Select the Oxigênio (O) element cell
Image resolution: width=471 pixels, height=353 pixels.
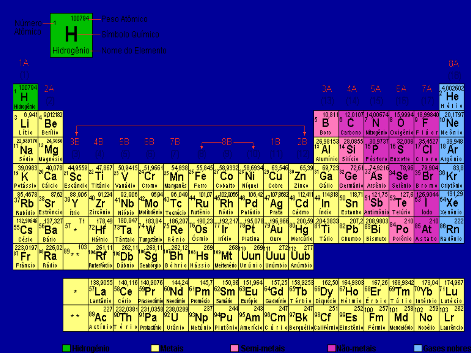tap(402, 124)
